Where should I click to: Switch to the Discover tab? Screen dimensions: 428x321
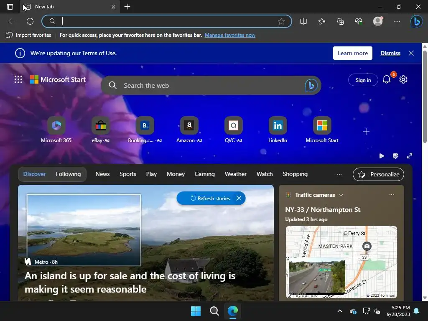(x=34, y=174)
